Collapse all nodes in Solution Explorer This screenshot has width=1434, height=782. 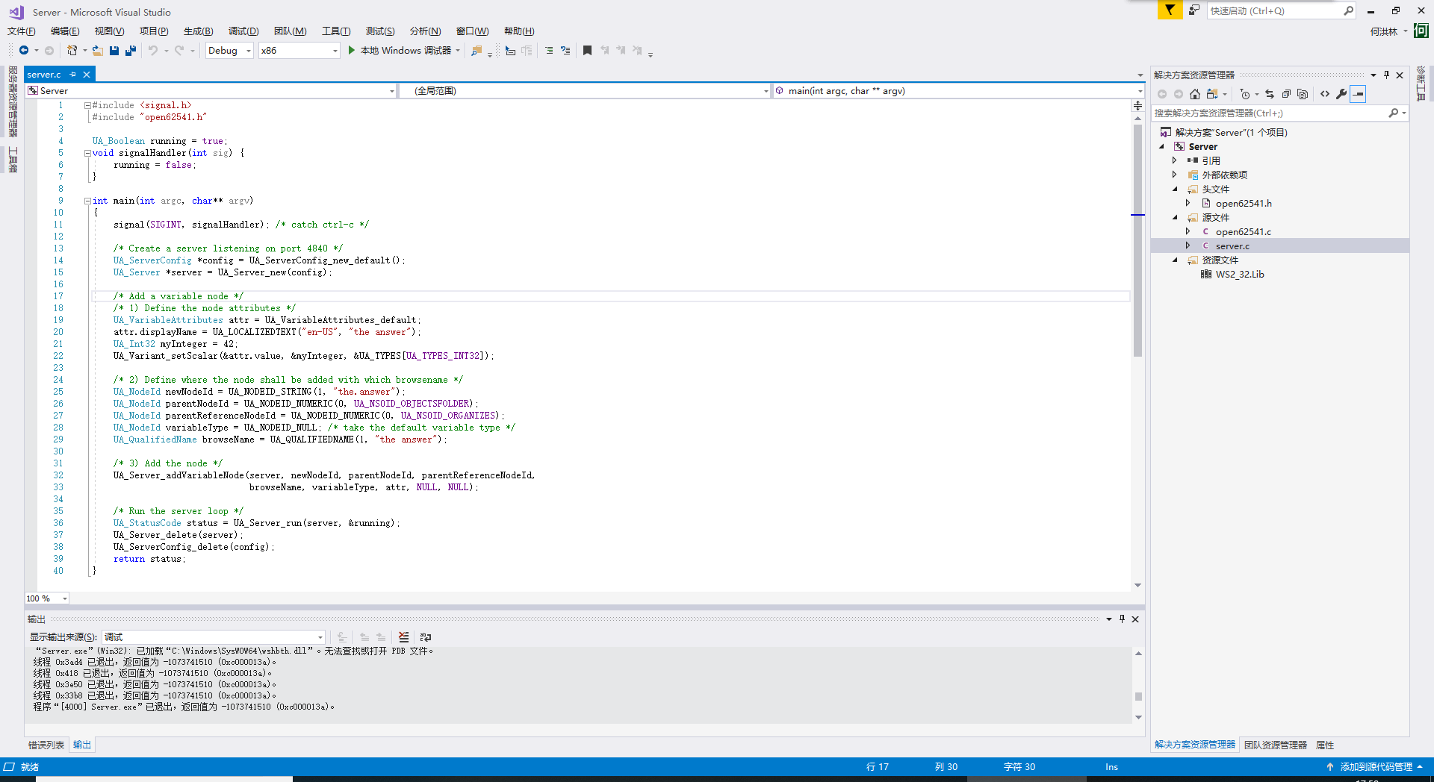[1286, 94]
